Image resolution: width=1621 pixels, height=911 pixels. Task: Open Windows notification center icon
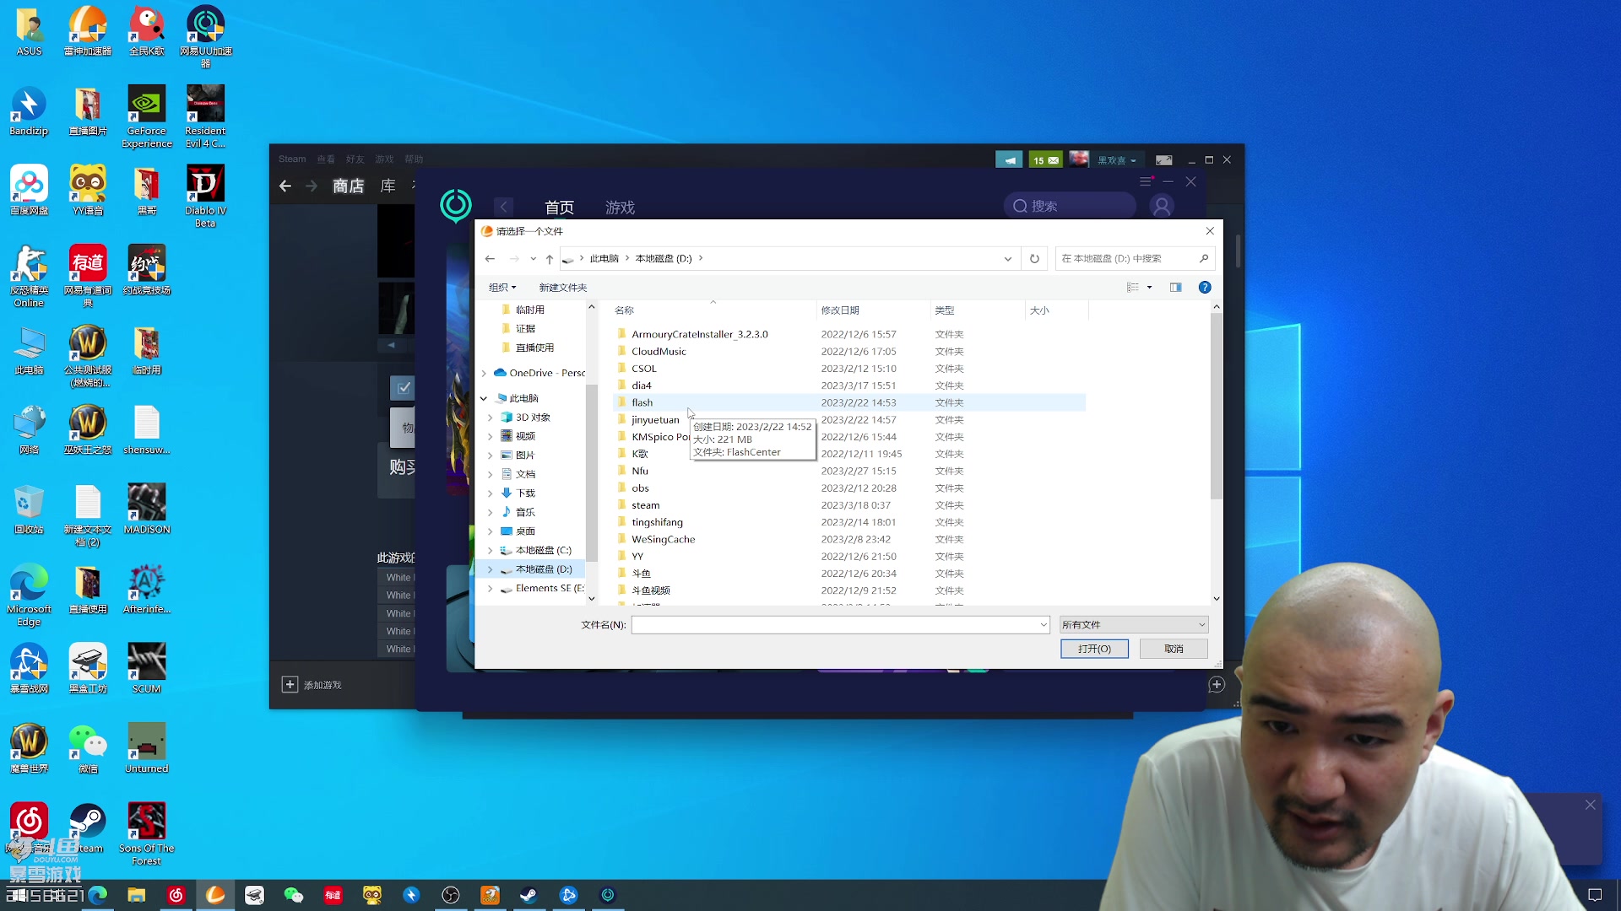pyautogui.click(x=1595, y=895)
